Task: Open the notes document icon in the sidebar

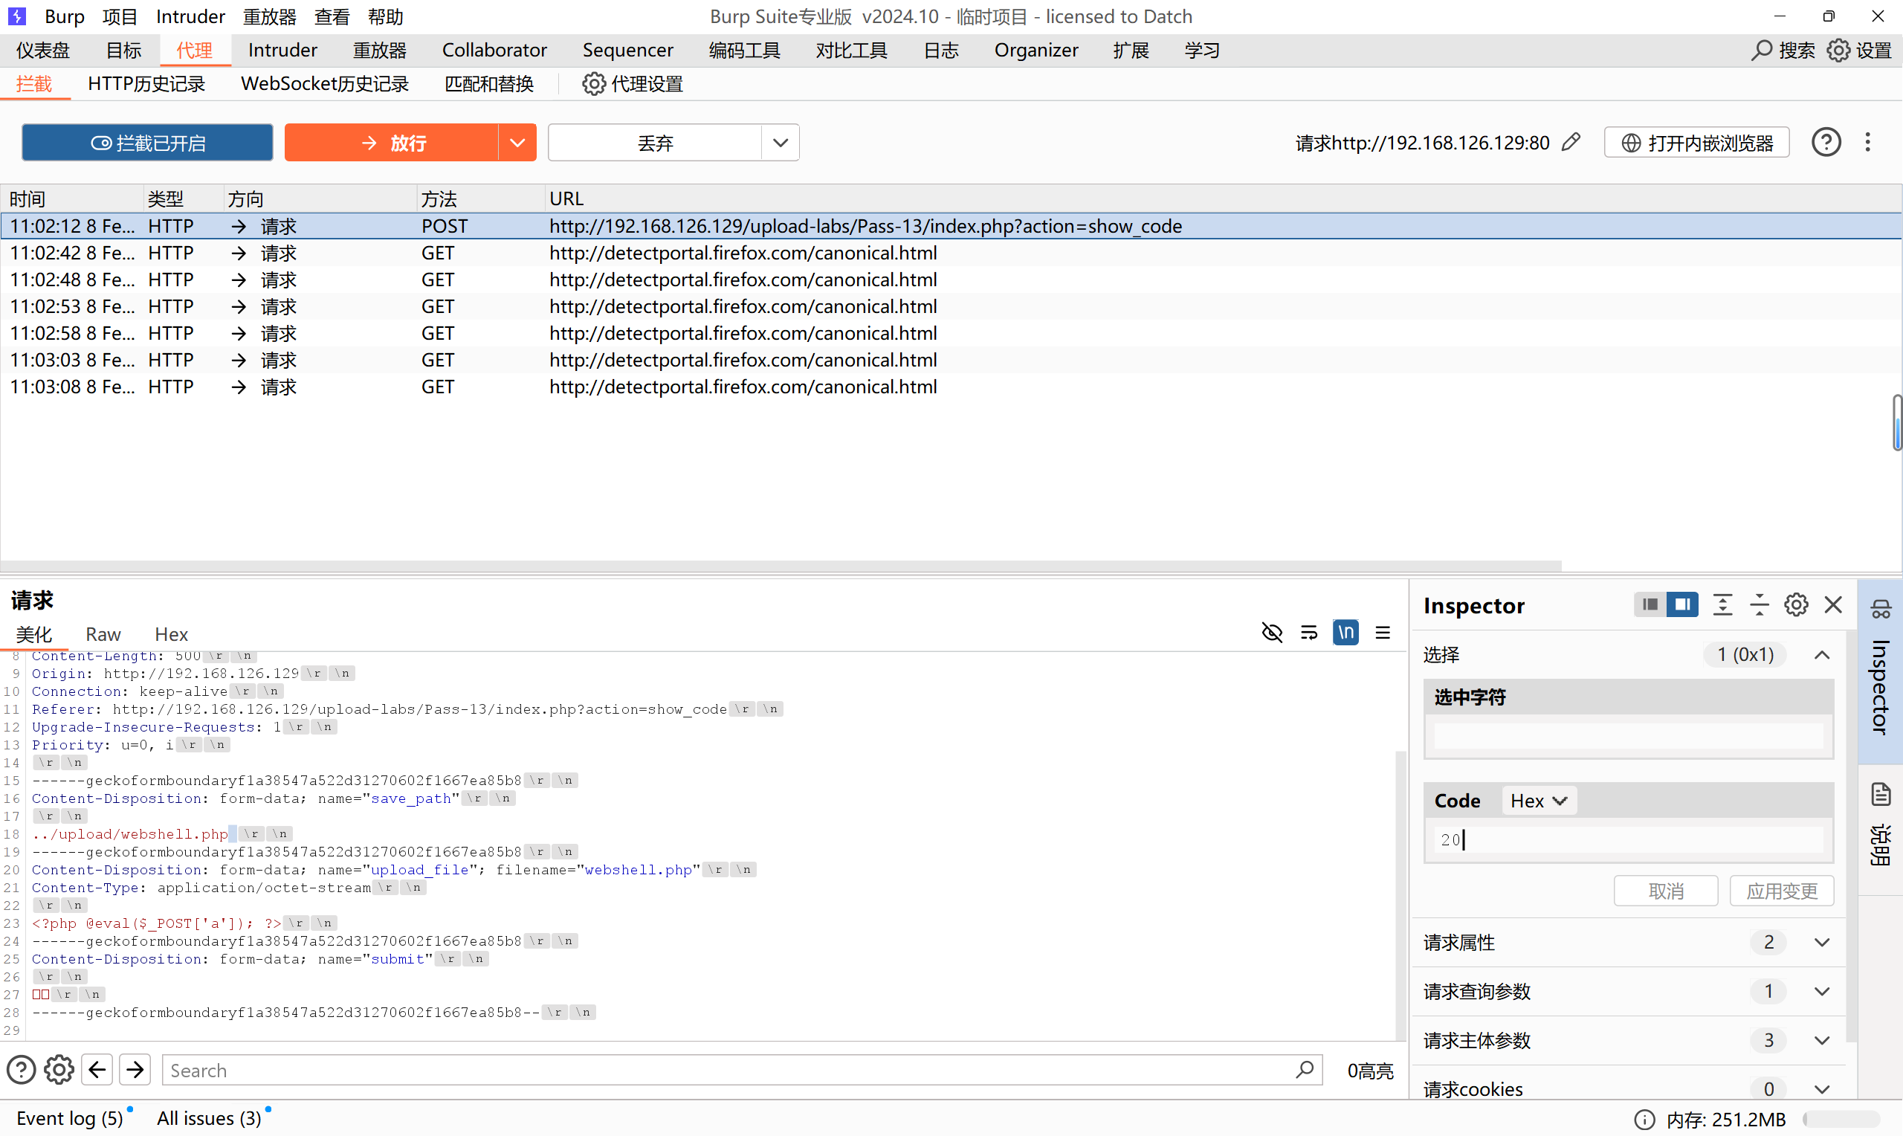Action: click(x=1880, y=795)
